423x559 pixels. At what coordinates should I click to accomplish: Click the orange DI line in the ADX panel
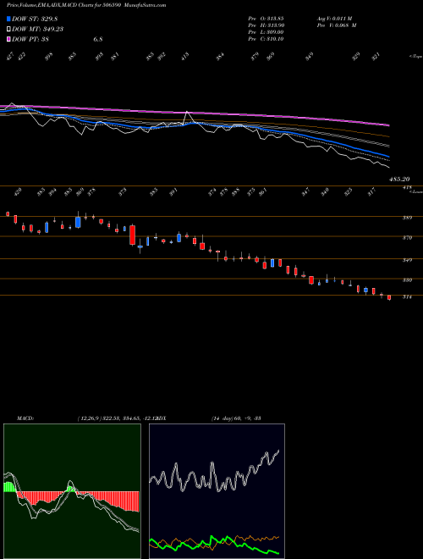coord(250,537)
